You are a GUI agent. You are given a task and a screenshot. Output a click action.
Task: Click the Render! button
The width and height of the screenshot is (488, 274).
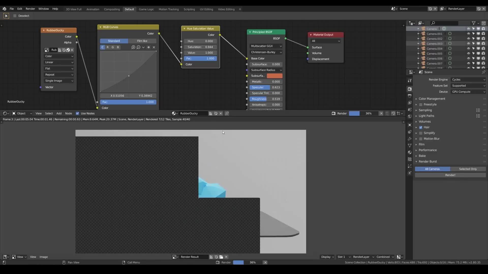click(x=450, y=175)
